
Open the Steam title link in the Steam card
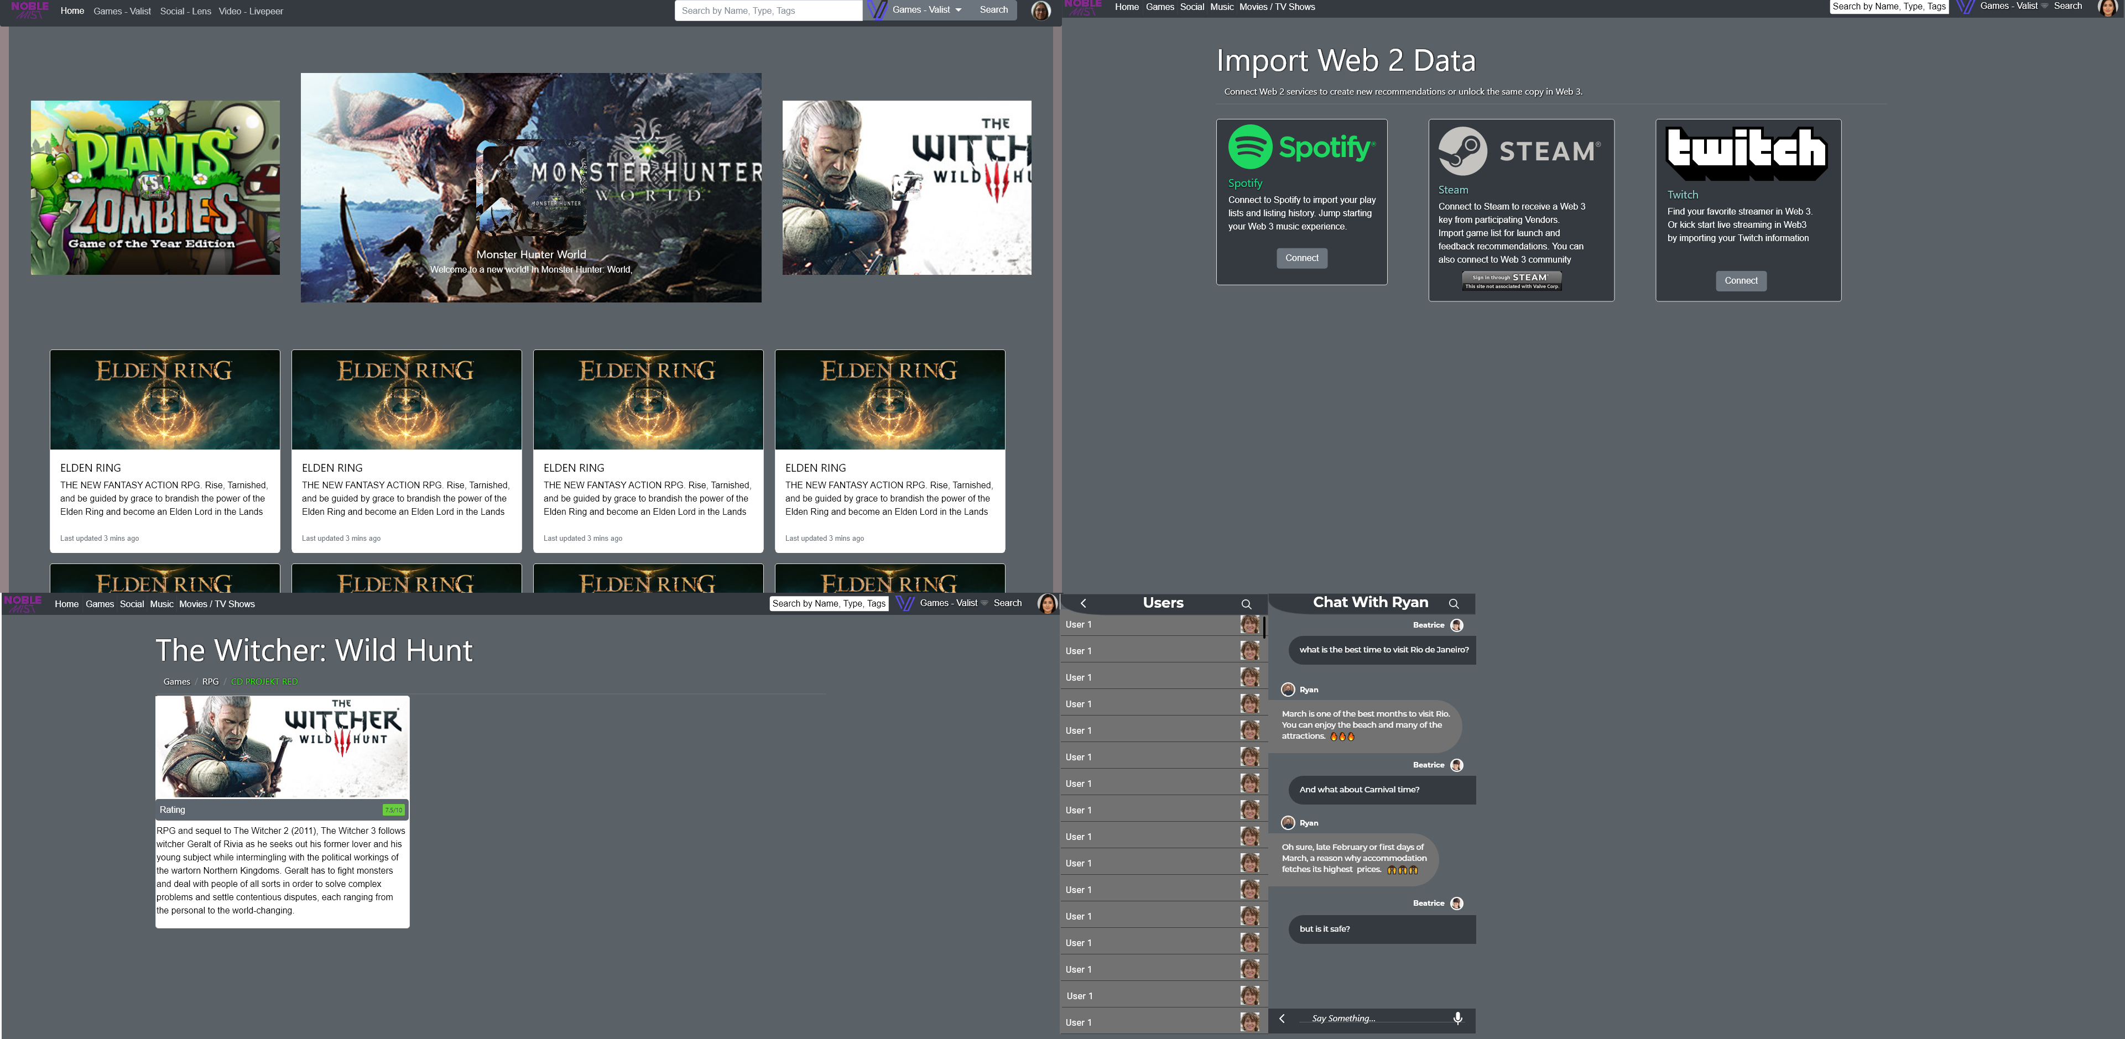1452,190
